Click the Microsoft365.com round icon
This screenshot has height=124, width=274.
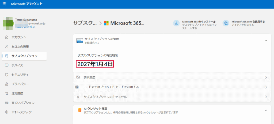coord(226,23)
